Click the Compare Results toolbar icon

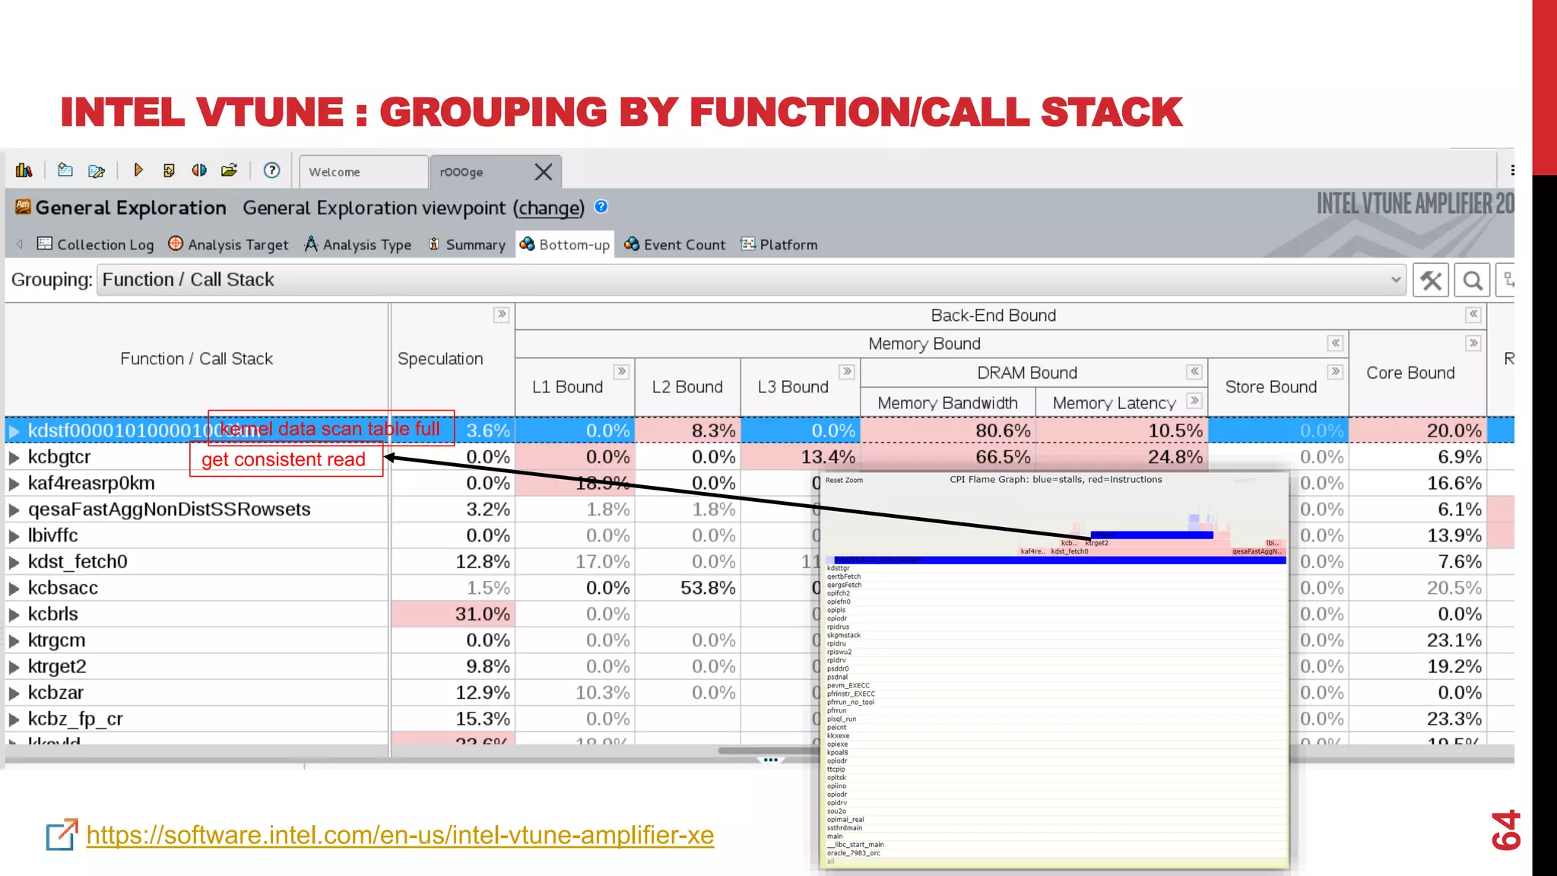pos(199,170)
